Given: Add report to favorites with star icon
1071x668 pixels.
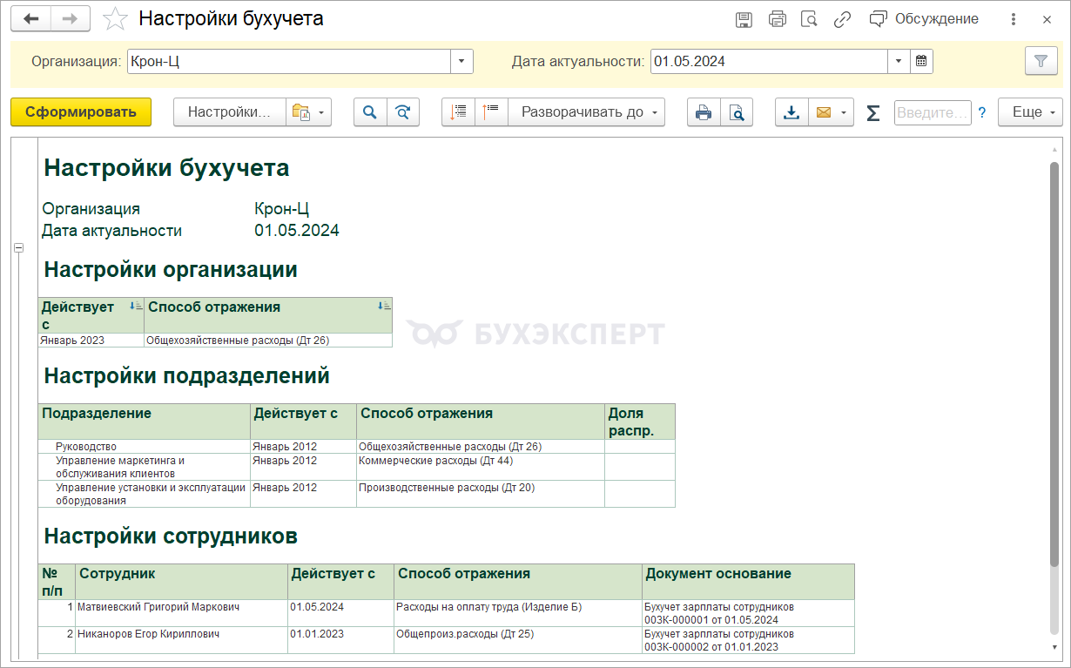Looking at the screenshot, I should pos(115,19).
